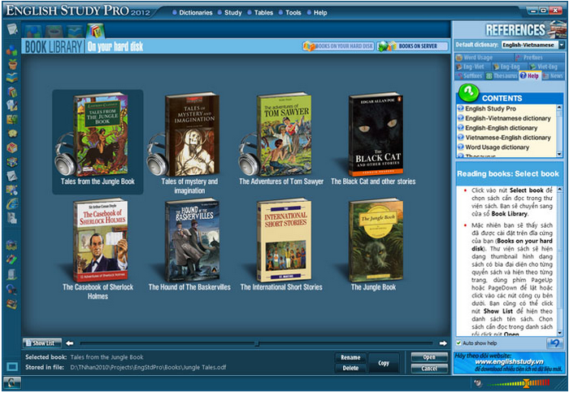Toggle the Auto show help checkbox
This screenshot has width=569, height=393.
458,343
